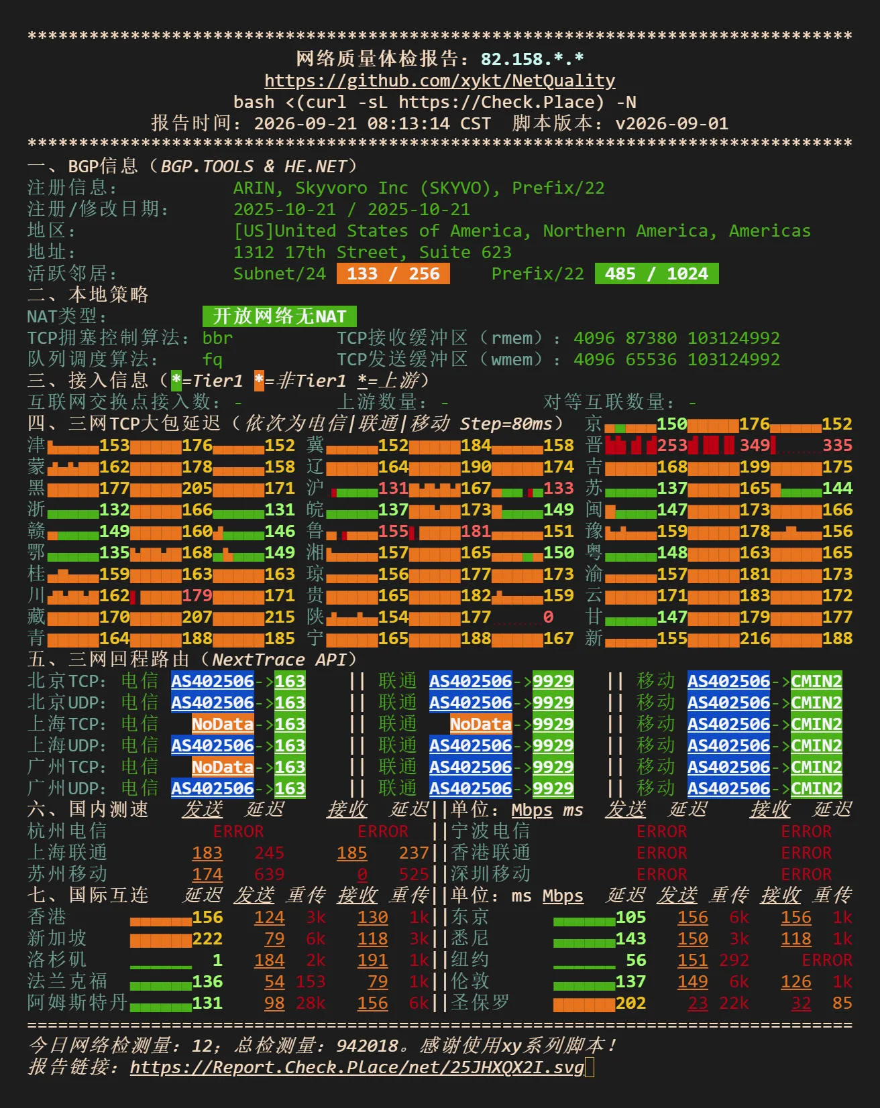Viewport: 880px width, 1108px height.
Task: Click the orange Subnet/24 133 / 256 badge
Action: click(393, 273)
